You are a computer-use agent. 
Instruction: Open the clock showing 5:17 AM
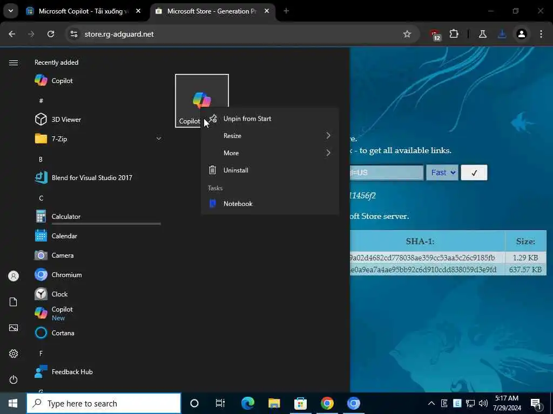[x=507, y=403]
